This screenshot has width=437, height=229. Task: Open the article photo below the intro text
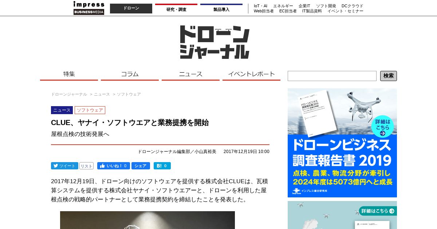[x=147, y=220]
